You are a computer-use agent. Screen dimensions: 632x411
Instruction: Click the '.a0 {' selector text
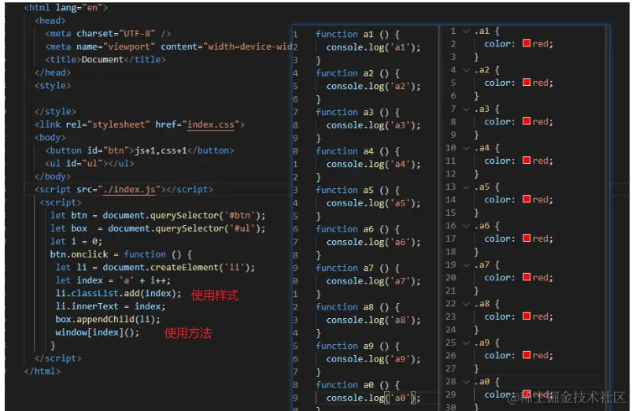tap(487, 382)
